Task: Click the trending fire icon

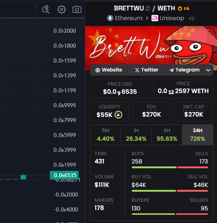Action: (x=180, y=9)
